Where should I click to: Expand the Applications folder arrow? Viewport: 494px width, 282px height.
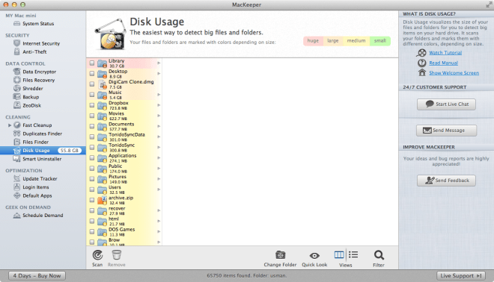click(x=159, y=157)
